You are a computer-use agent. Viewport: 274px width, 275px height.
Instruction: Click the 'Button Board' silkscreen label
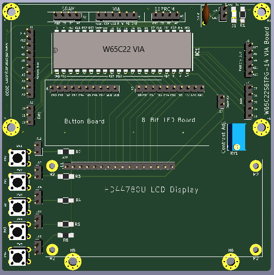(x=84, y=121)
